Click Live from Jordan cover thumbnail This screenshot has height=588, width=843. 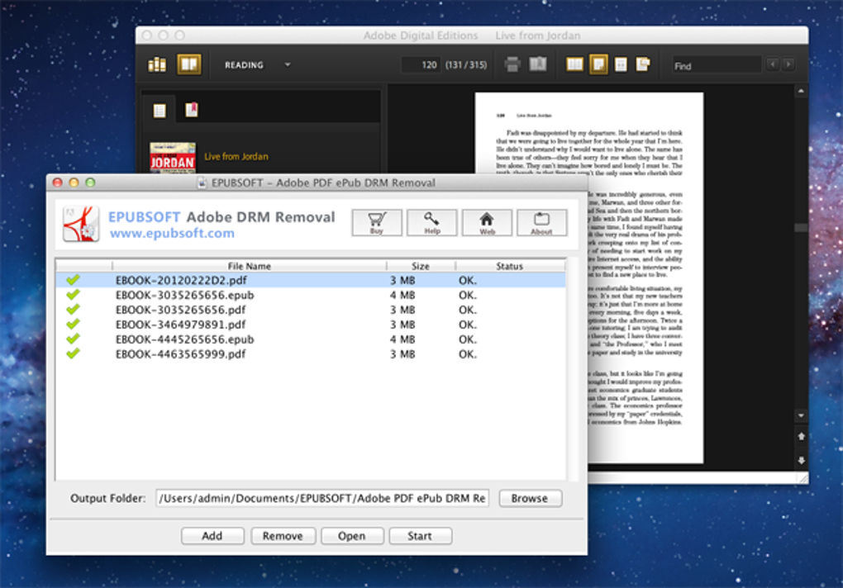172,158
